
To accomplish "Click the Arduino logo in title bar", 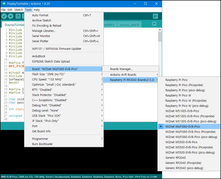I will 4,4.
